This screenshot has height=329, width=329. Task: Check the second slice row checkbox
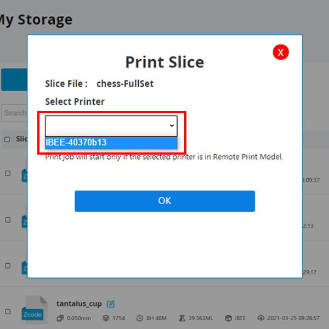(8, 220)
